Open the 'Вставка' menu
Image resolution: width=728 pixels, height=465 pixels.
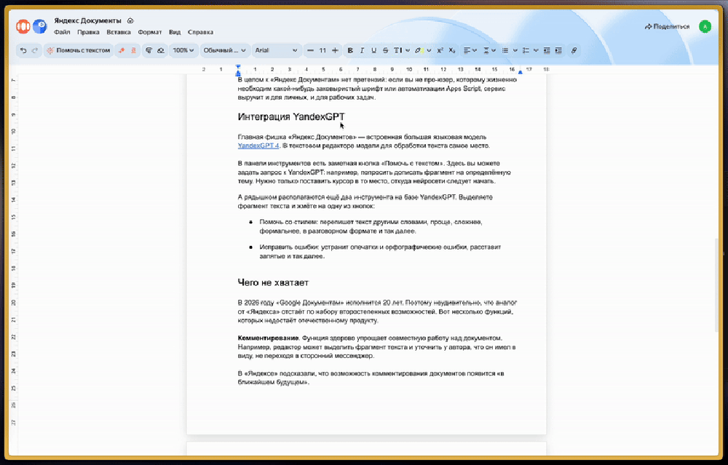pyautogui.click(x=119, y=32)
